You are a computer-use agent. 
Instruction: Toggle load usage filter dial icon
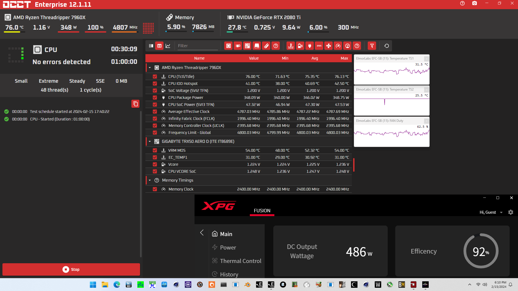tap(347, 46)
